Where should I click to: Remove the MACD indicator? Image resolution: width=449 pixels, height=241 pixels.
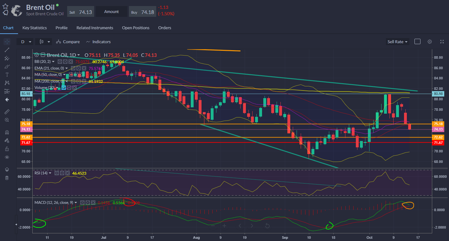[x=93, y=203]
